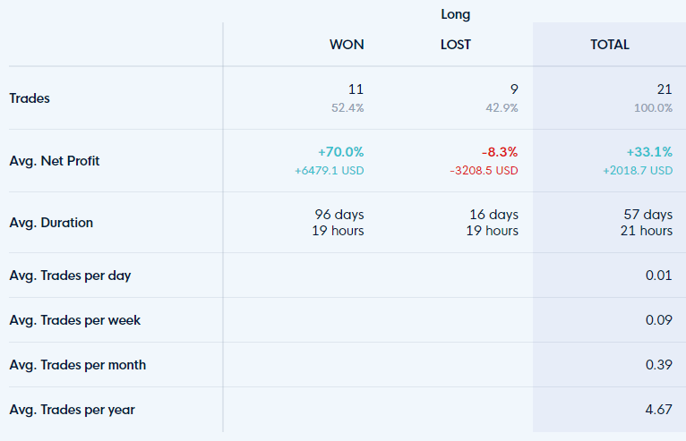The width and height of the screenshot is (686, 441).
Task: Click the Trades row label
Action: 30,98
